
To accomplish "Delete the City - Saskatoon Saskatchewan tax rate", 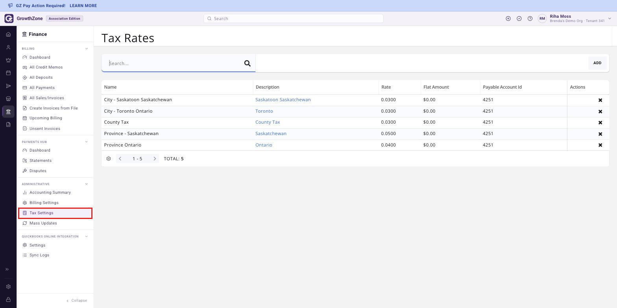I will [600, 100].
